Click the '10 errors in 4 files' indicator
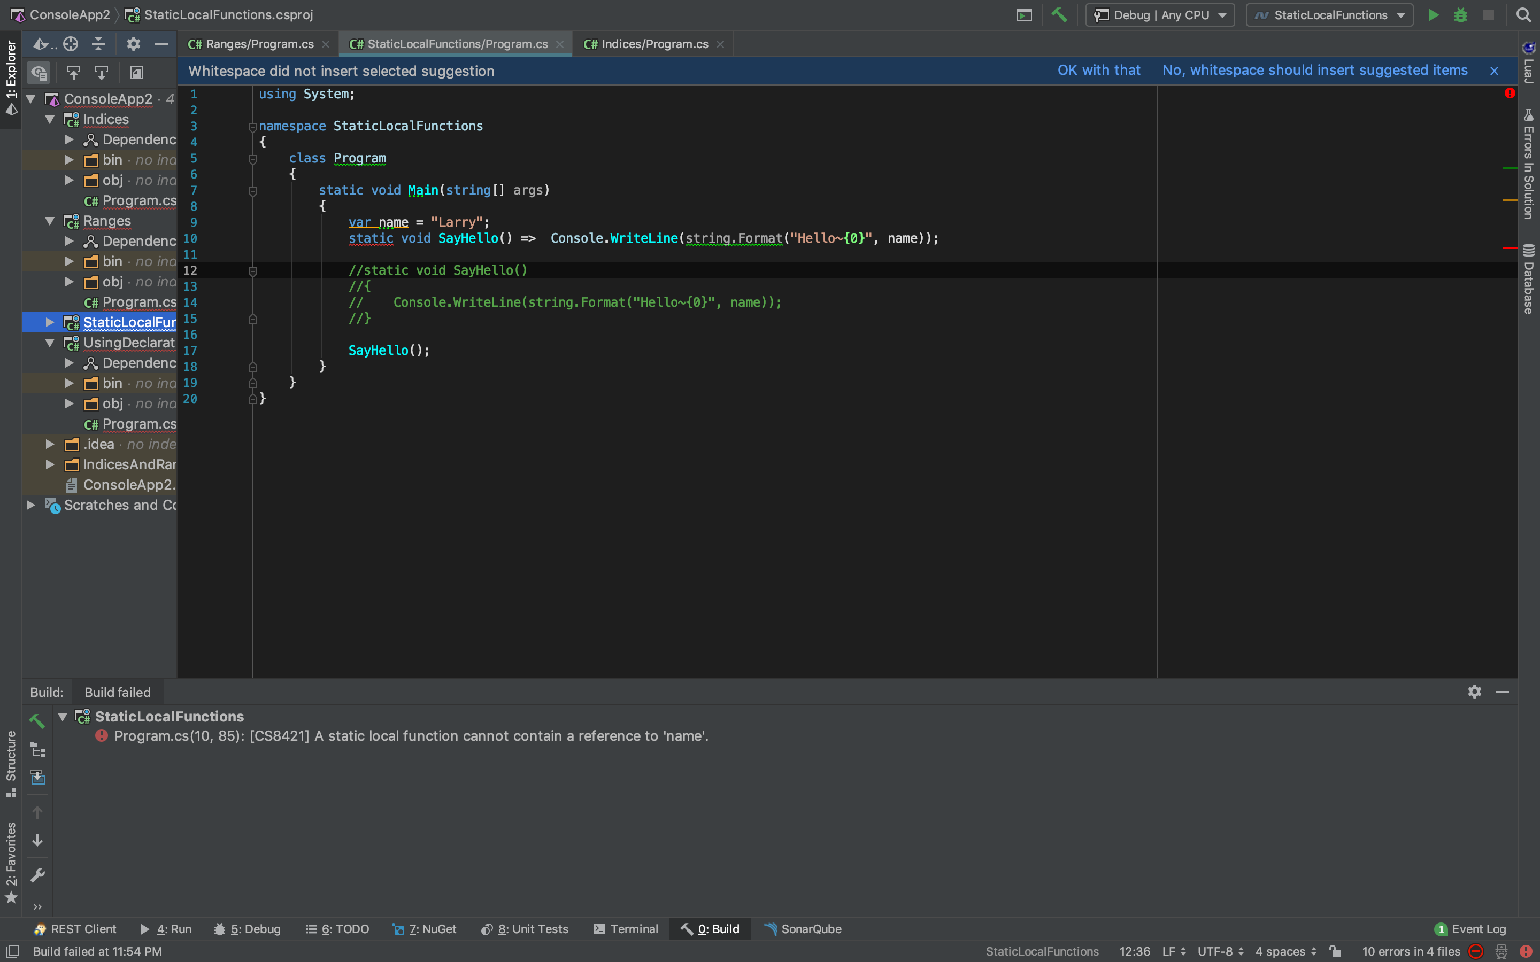Screen dimensions: 1540x962 [x=1411, y=951]
